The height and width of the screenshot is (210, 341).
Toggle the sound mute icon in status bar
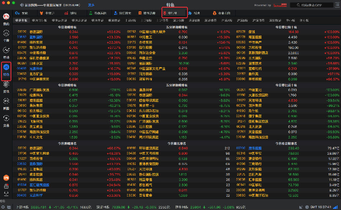pos(301,207)
